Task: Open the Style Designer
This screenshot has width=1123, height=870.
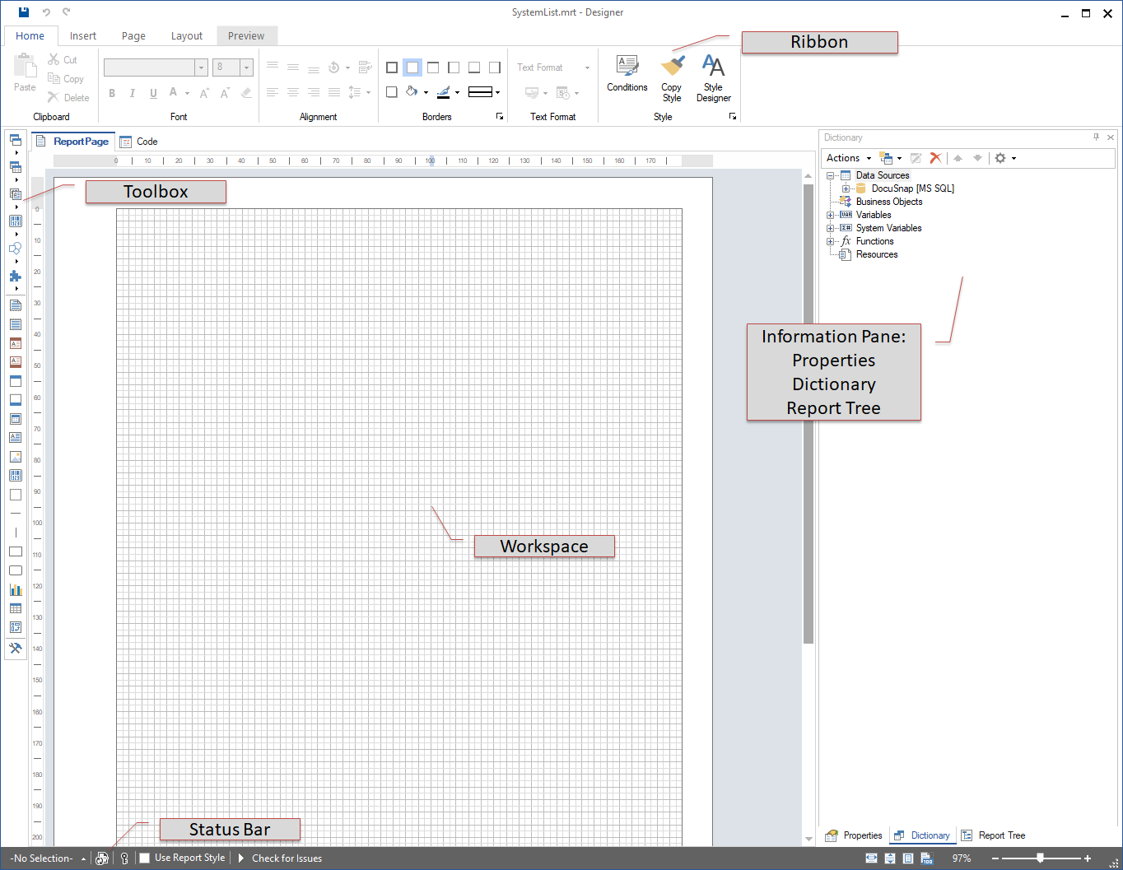Action: pyautogui.click(x=713, y=79)
